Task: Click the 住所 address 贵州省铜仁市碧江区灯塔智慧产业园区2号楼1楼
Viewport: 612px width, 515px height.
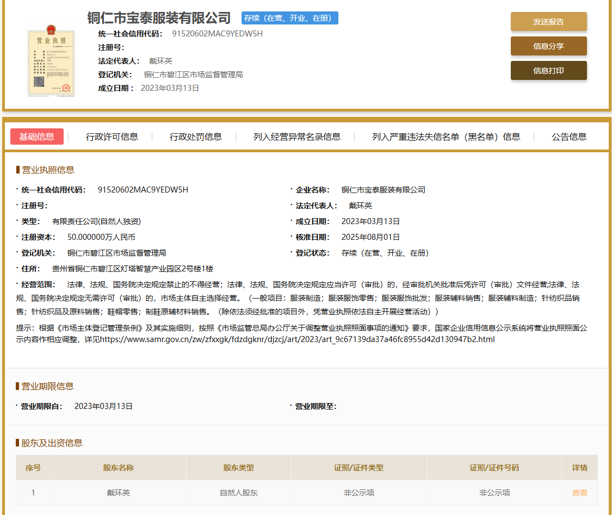Action: coord(133,269)
